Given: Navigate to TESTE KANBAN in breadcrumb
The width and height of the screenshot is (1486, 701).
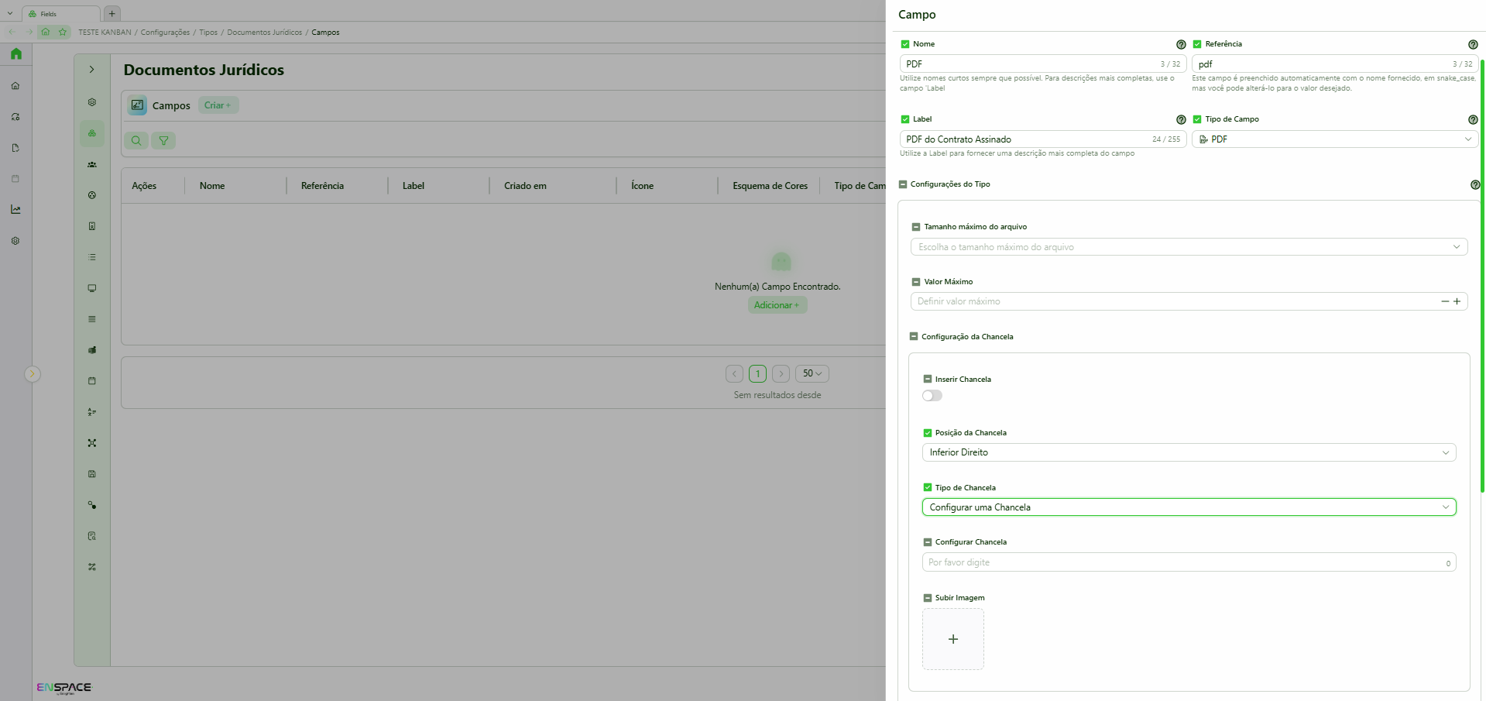Looking at the screenshot, I should [x=105, y=33].
